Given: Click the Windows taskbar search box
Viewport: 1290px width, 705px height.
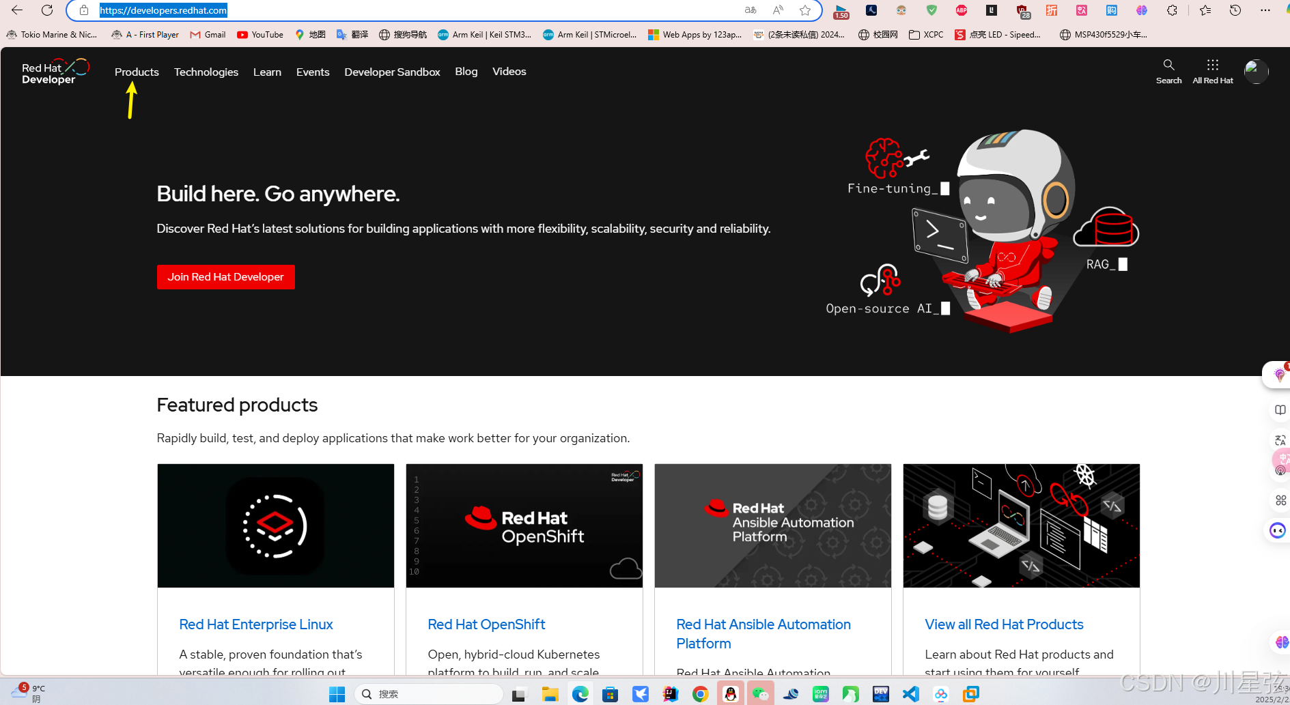Looking at the screenshot, I should pyautogui.click(x=429, y=694).
